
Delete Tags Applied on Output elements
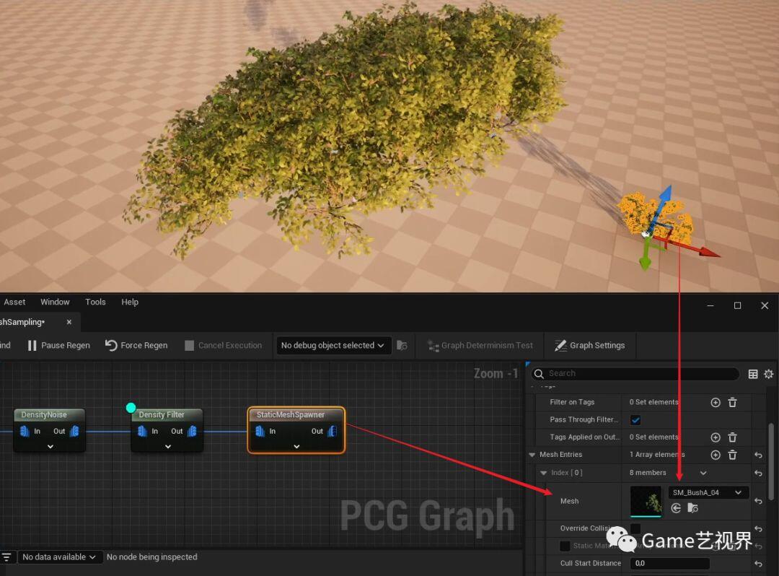[x=732, y=437]
